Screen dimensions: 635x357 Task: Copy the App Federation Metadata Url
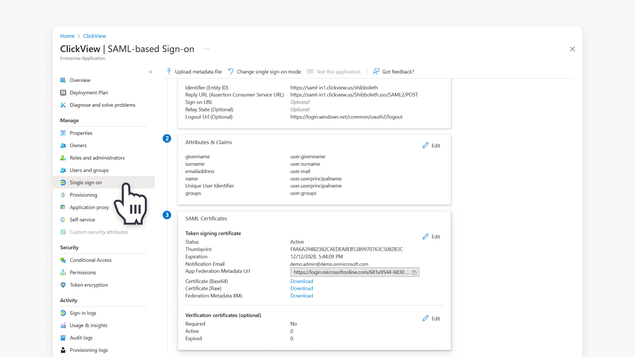(x=414, y=272)
